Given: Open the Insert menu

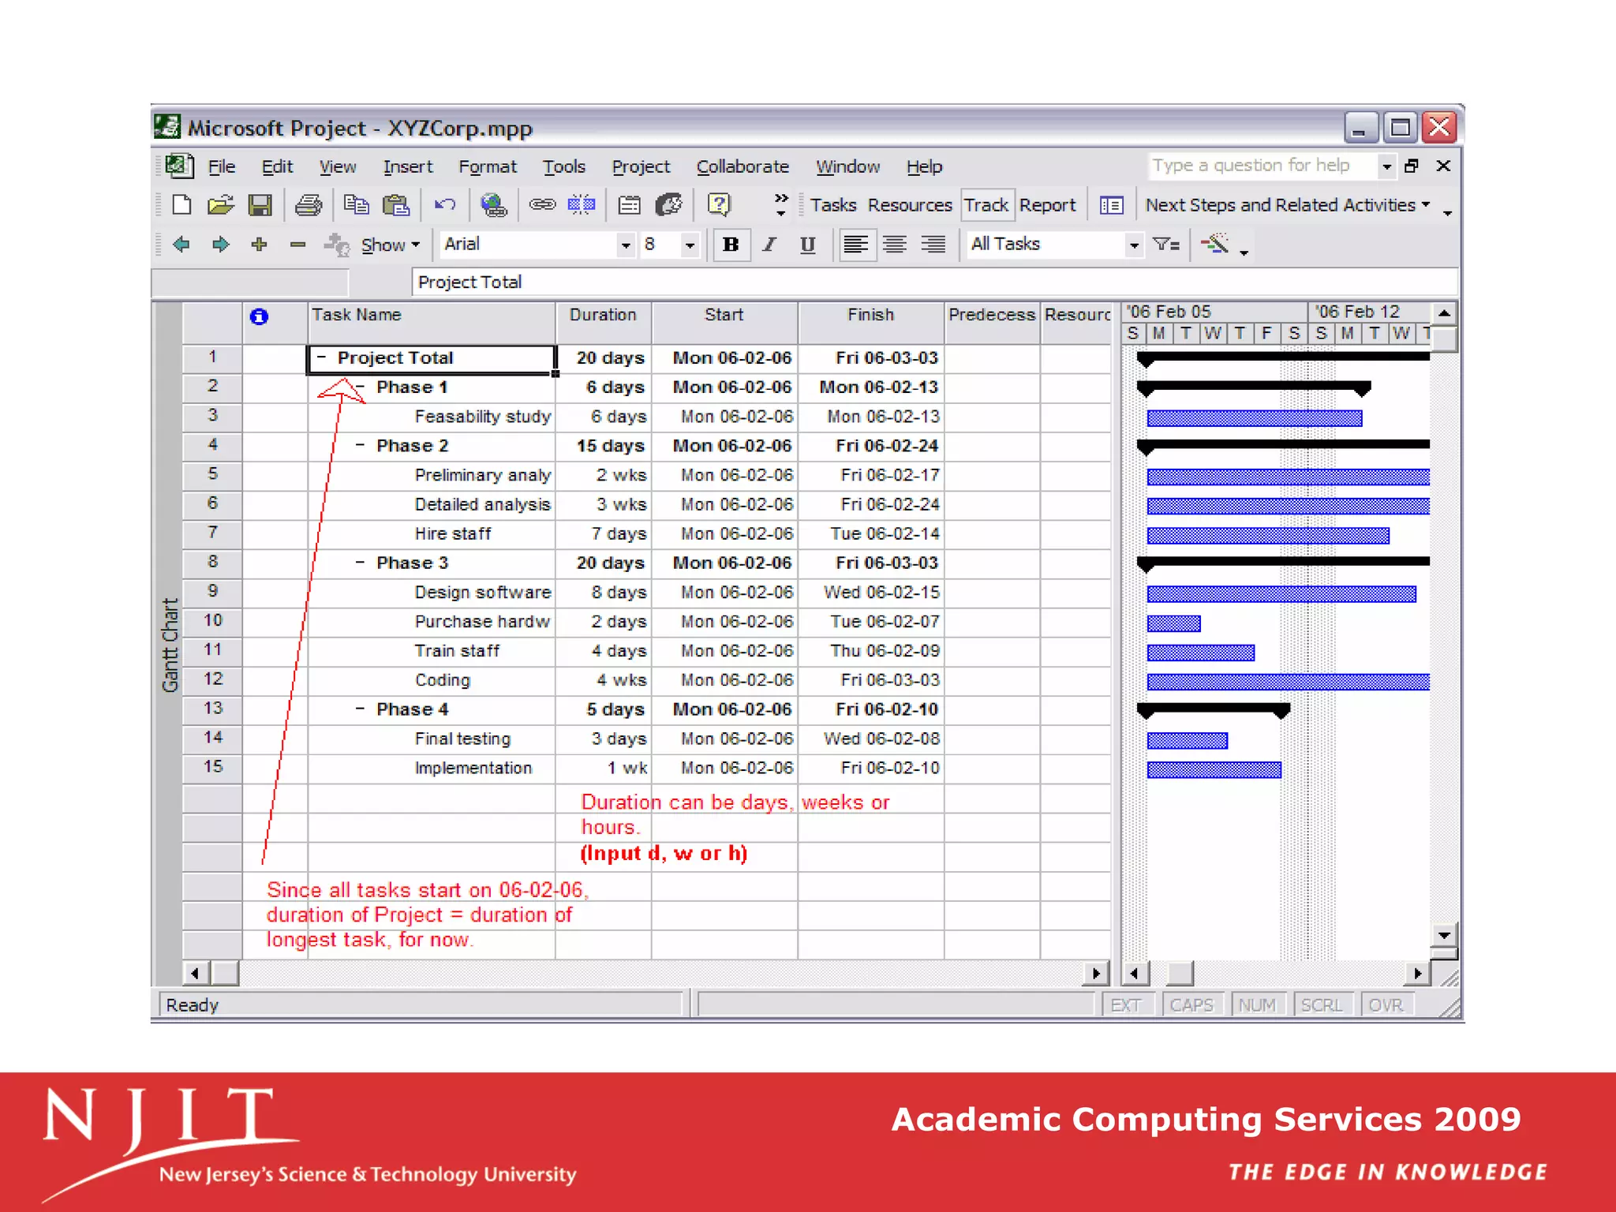Looking at the screenshot, I should point(408,166).
